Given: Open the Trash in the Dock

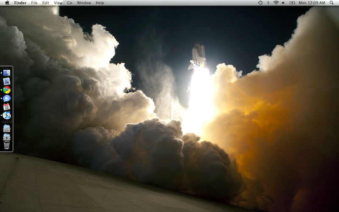Looking at the screenshot, I should (7, 145).
